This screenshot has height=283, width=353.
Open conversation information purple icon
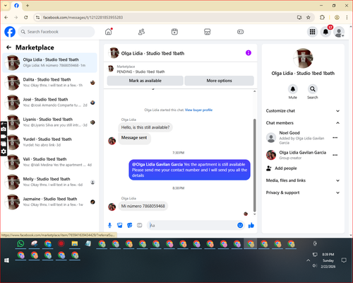(249, 53)
